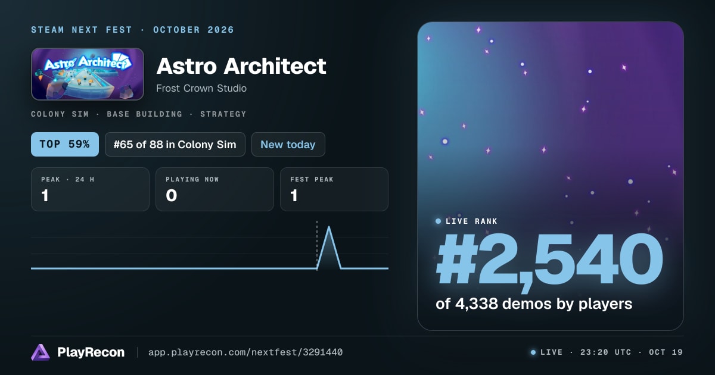
Task: Click the TOP 59% badge
Action: 65,145
